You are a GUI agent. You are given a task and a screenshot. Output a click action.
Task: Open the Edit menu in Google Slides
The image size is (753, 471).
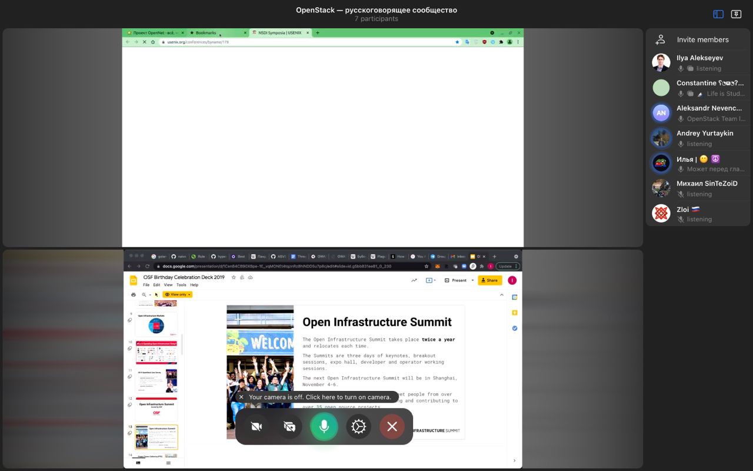pos(156,285)
